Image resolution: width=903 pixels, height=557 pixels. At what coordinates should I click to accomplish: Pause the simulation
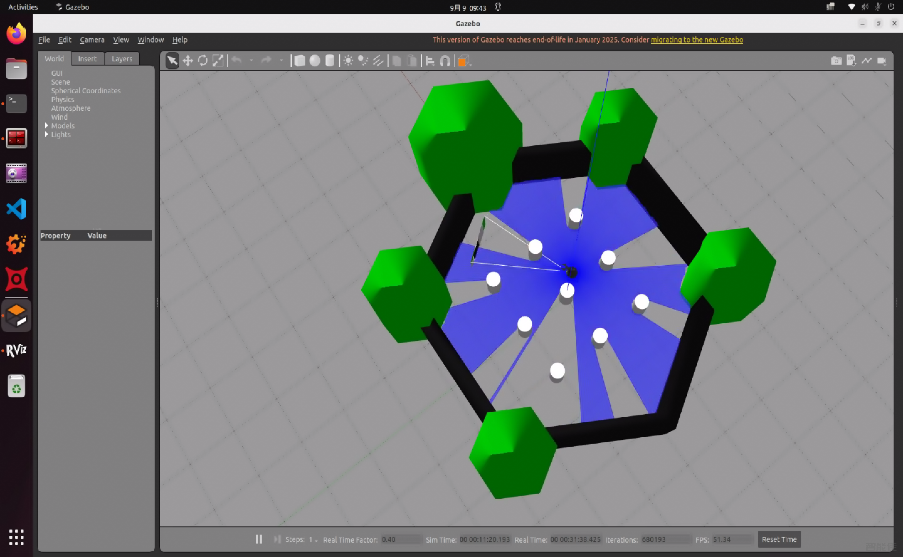click(x=259, y=539)
